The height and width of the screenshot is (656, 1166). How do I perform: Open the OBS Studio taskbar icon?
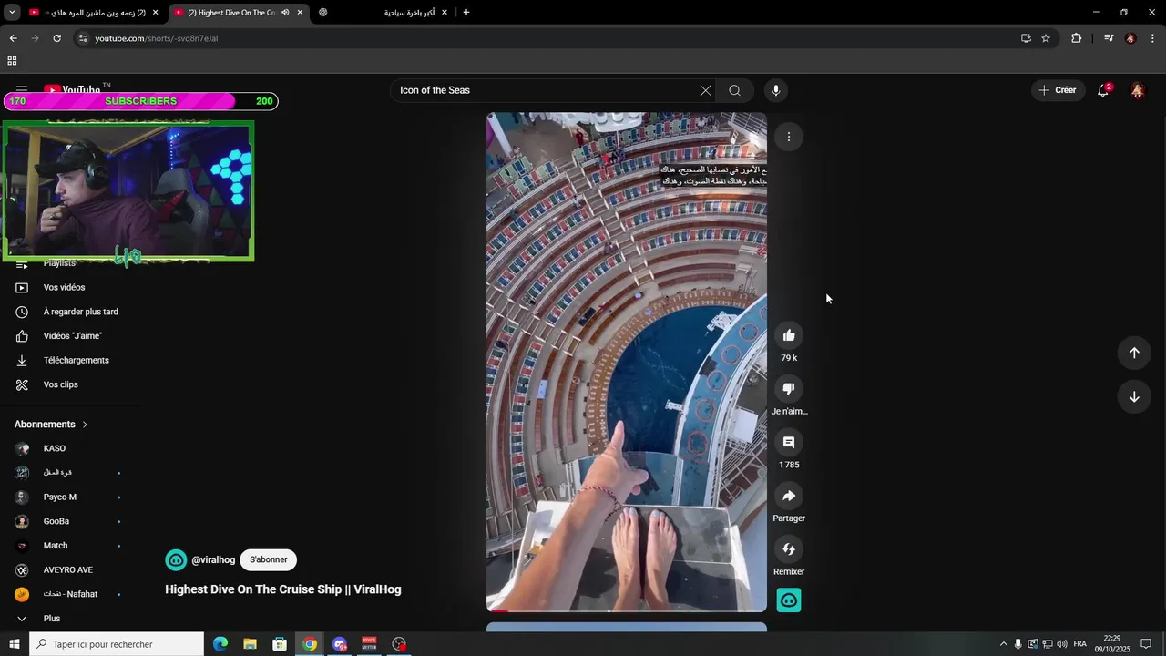coord(399,644)
